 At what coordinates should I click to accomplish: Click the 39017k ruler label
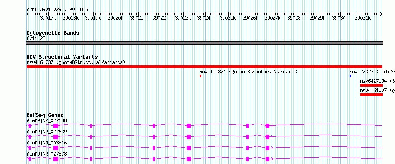tap(48, 18)
